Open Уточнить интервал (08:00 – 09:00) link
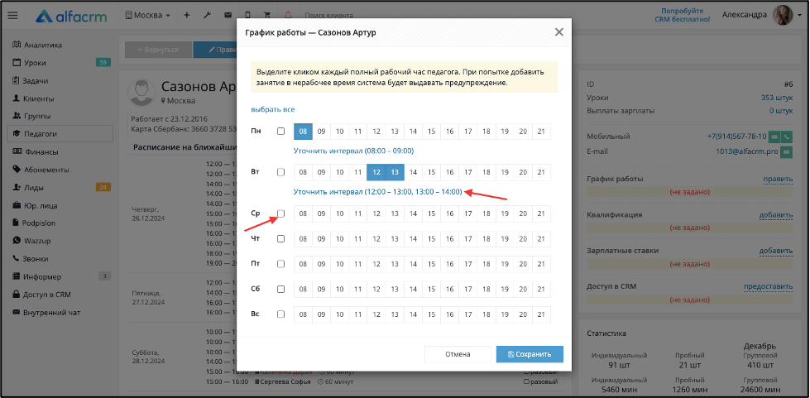 353,151
